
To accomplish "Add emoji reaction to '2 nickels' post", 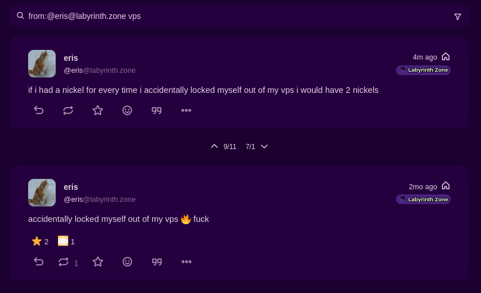I will 127,110.
